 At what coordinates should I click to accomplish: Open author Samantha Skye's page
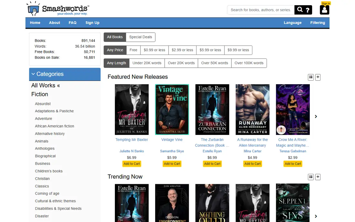(x=172, y=151)
